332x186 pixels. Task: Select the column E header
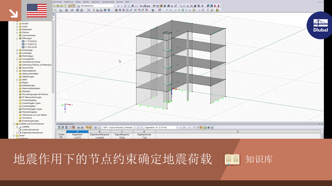(x=238, y=132)
